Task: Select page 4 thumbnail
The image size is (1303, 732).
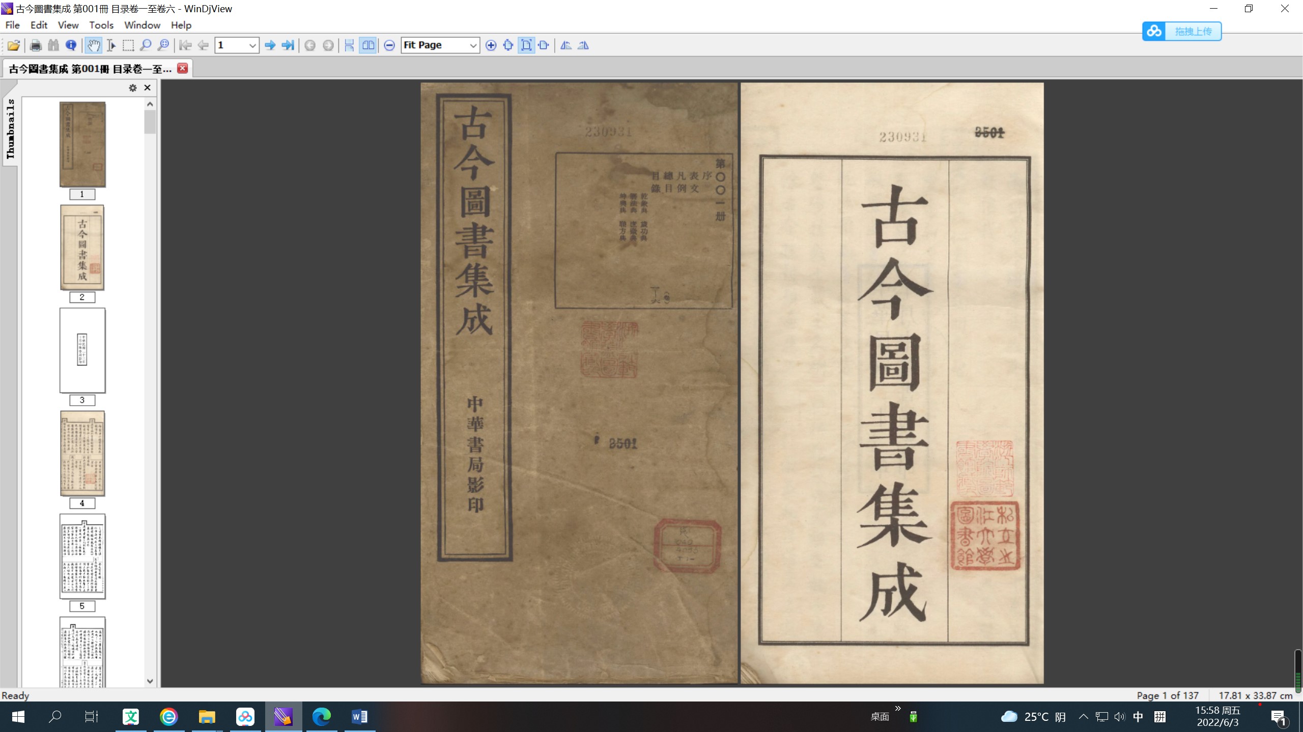Action: (82, 453)
